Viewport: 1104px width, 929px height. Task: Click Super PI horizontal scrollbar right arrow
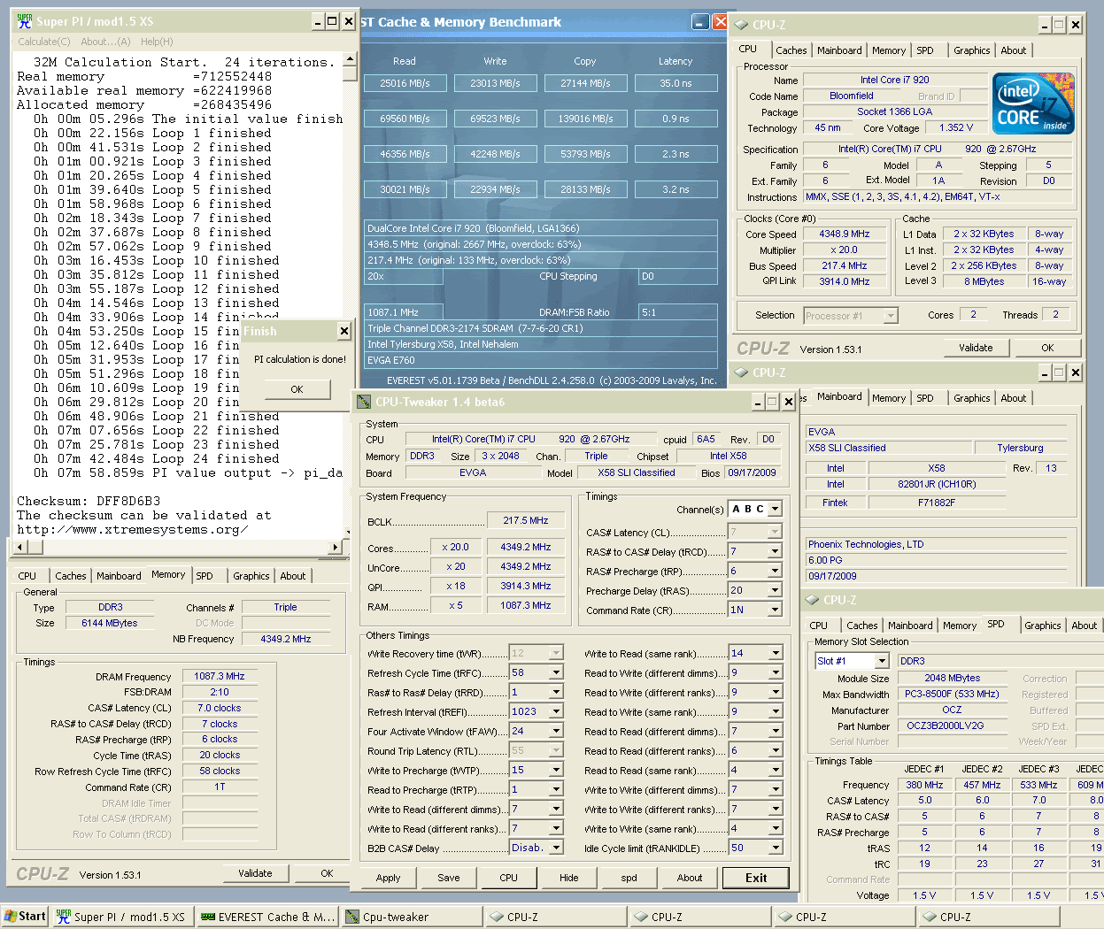(336, 547)
